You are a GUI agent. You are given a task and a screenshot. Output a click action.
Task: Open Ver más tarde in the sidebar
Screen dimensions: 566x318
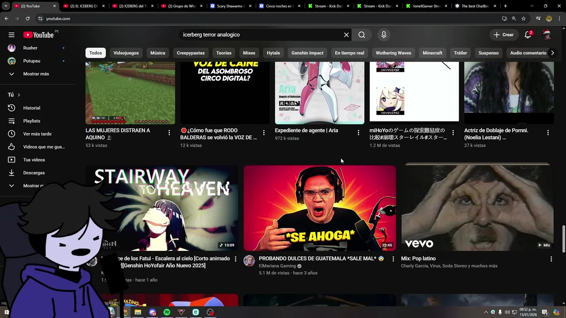click(x=38, y=134)
